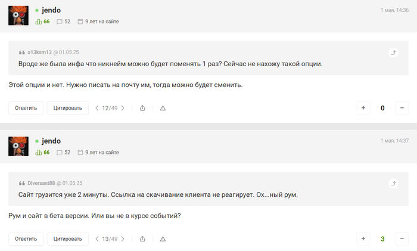Open jendo's avatar in the second post
Viewport: 417px width, 251px height.
tap(18, 147)
